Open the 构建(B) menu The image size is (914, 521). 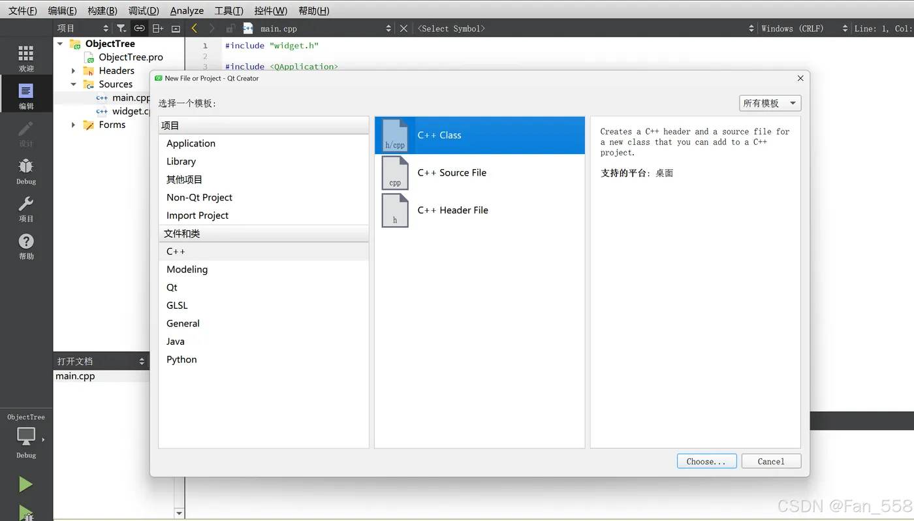coord(102,10)
